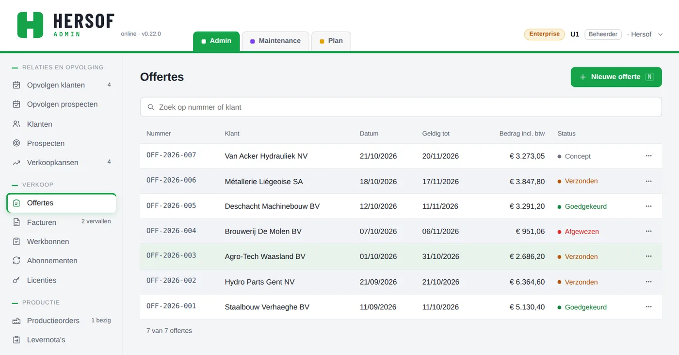Viewport: 679px width, 355px height.
Task: Focus the Zoek op nummer of klant field
Action: [x=401, y=107]
